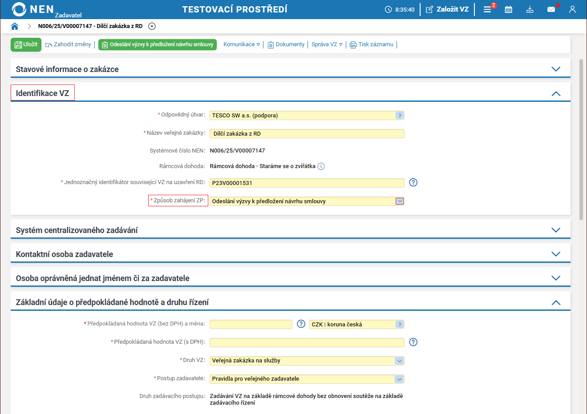Click the home icon in breadcrumb
This screenshot has width=587, height=414.
15,26
